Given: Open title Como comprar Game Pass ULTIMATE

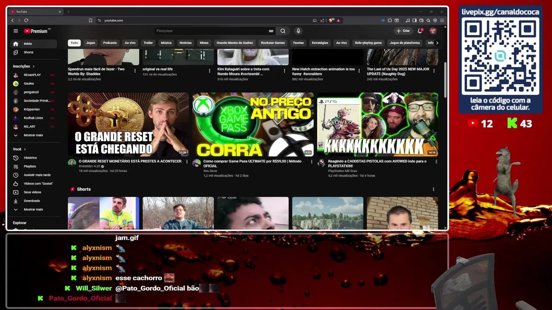Looking at the screenshot, I should click(x=252, y=164).
